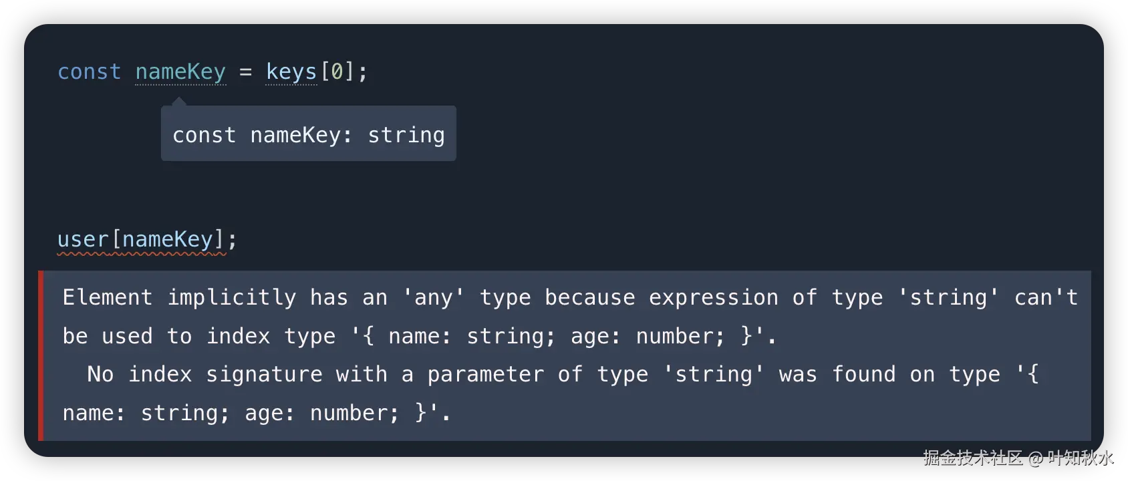This screenshot has height=481, width=1128.
Task: Click the 'any' word in the error message
Action: (433, 297)
